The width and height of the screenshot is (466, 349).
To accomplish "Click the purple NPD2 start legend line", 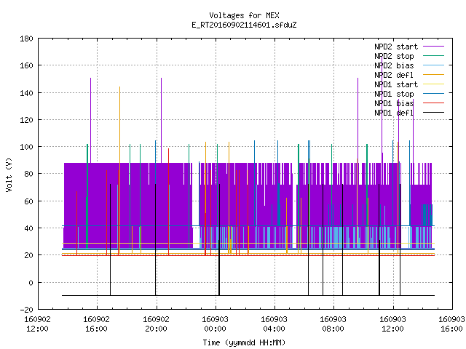I will tap(433, 47).
